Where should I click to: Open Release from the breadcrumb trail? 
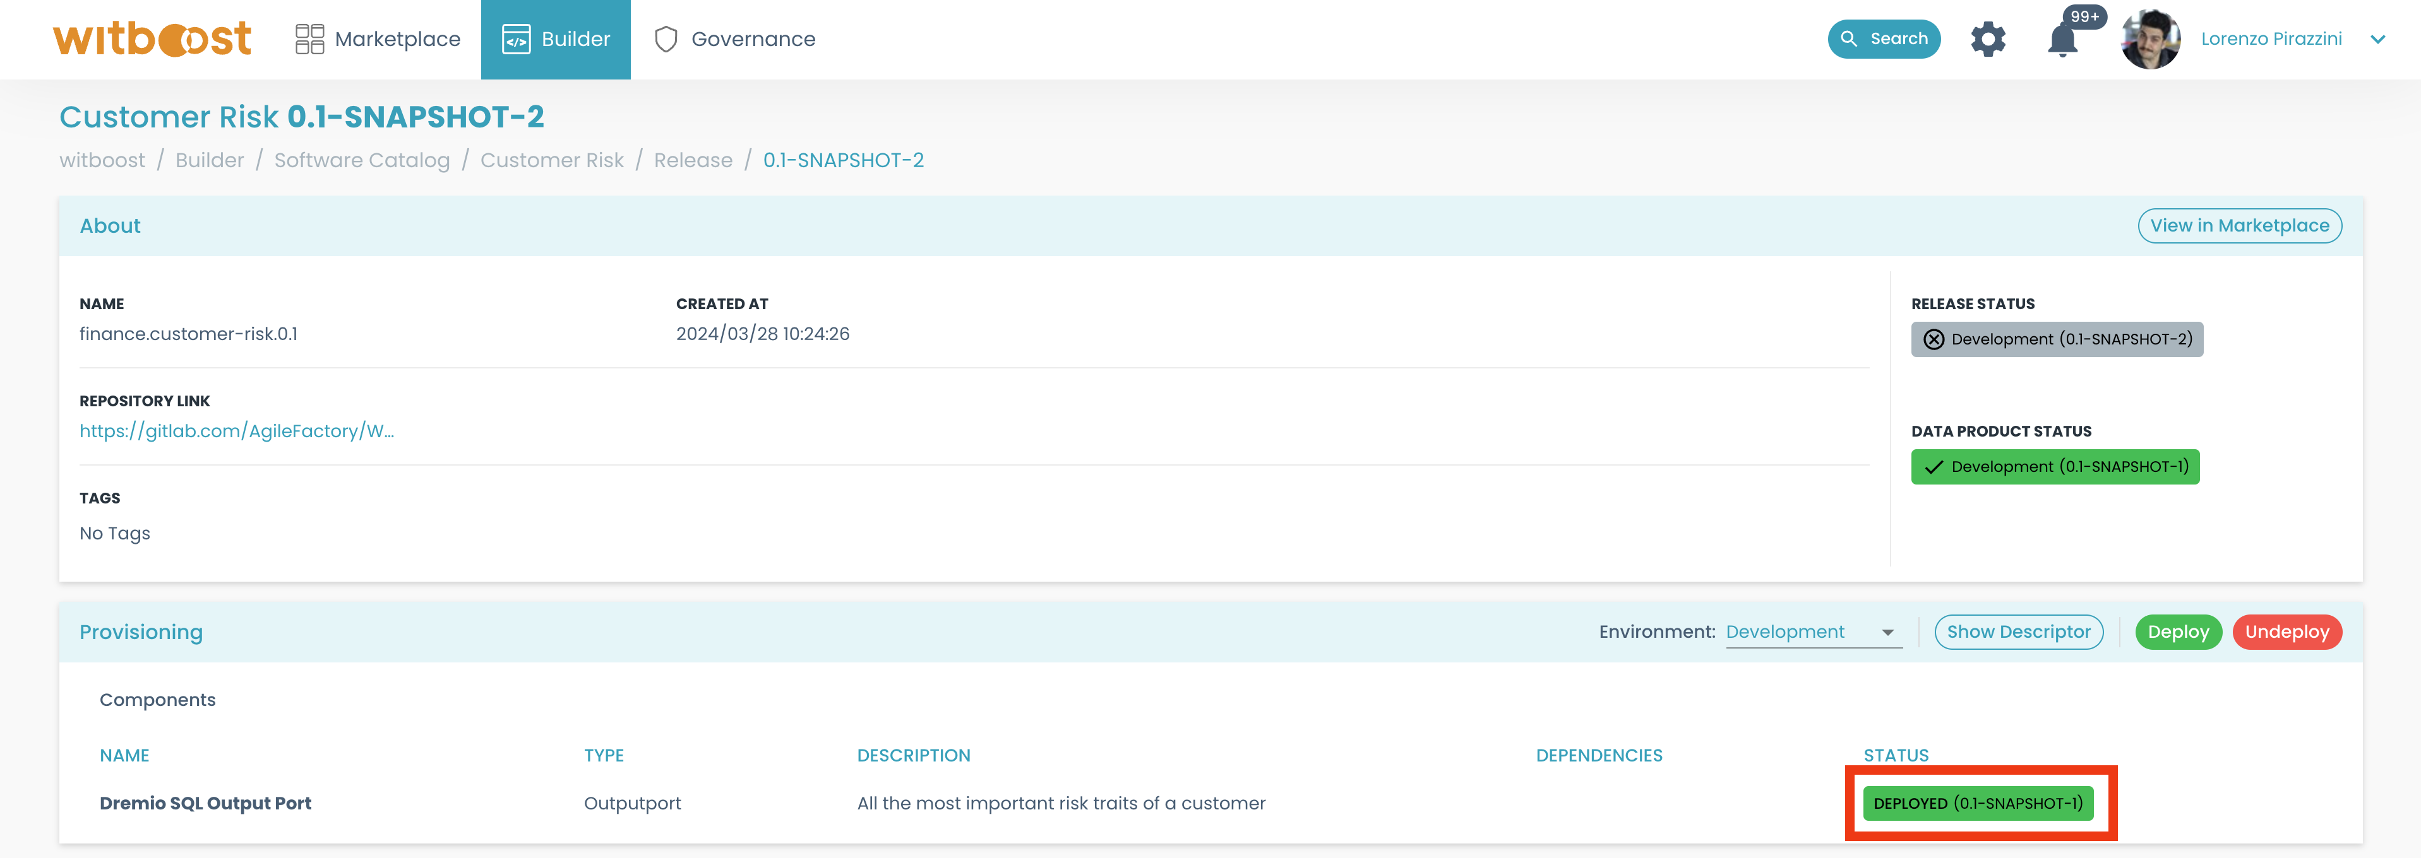point(693,160)
